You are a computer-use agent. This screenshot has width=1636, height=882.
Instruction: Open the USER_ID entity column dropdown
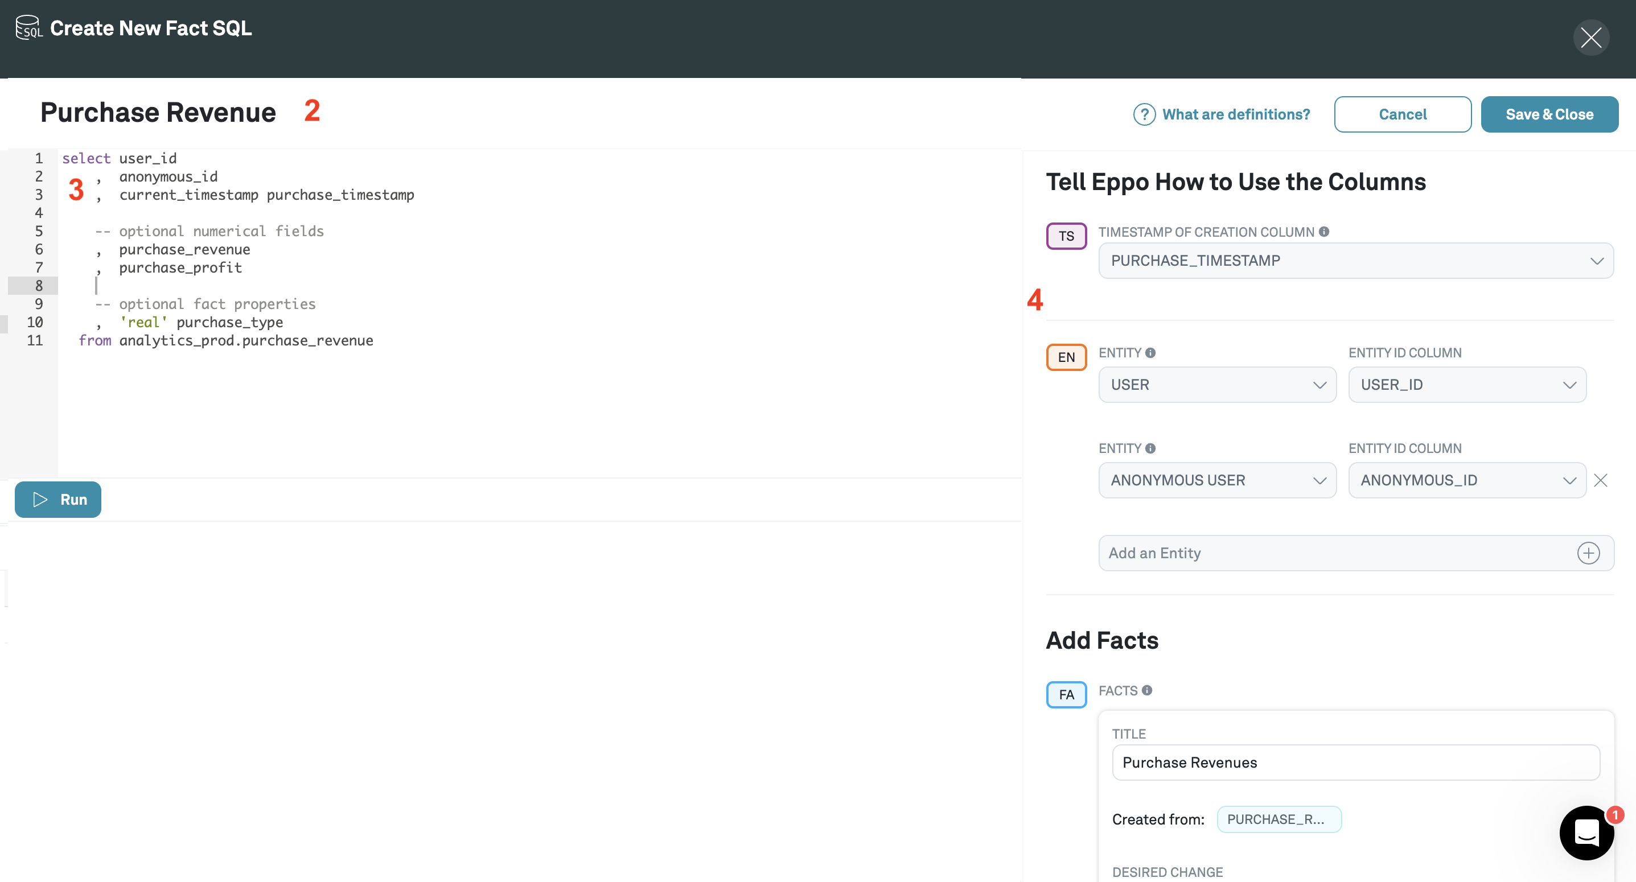[1466, 385]
